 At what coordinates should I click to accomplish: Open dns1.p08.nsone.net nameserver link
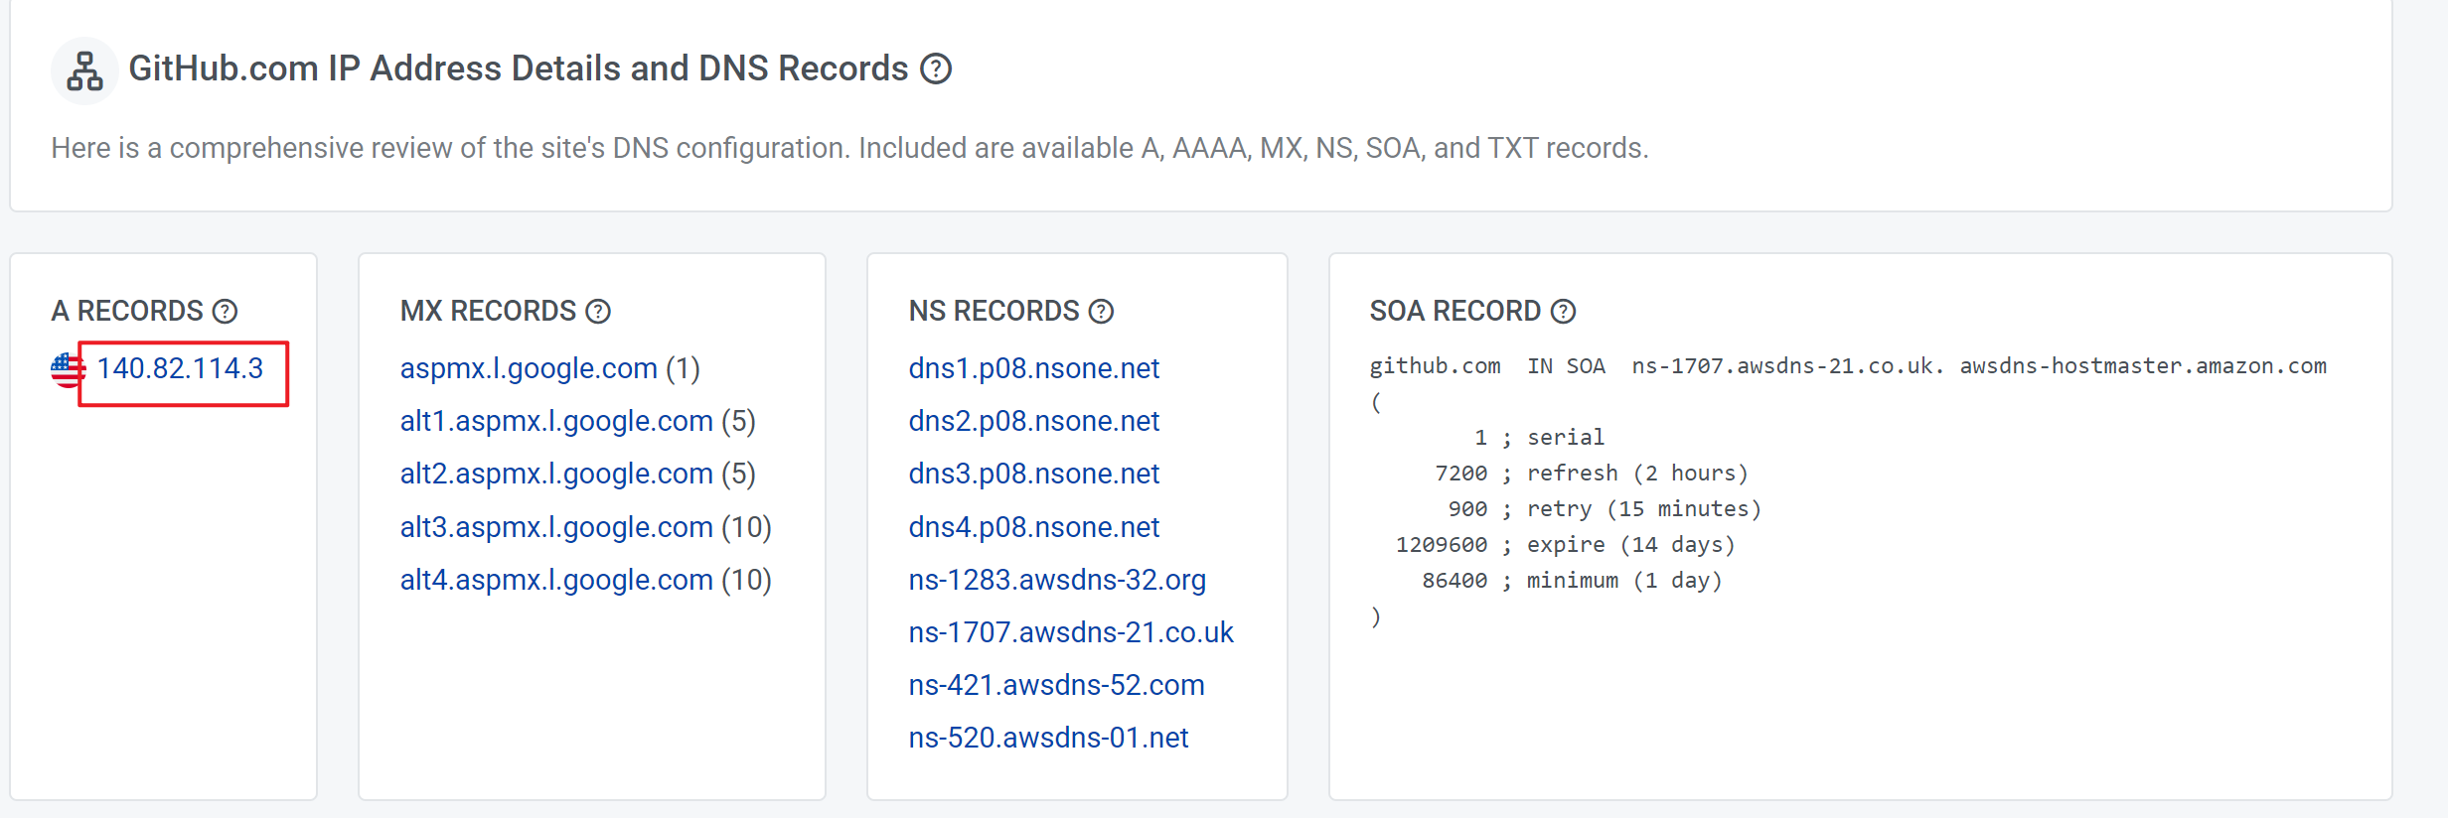tap(1033, 368)
